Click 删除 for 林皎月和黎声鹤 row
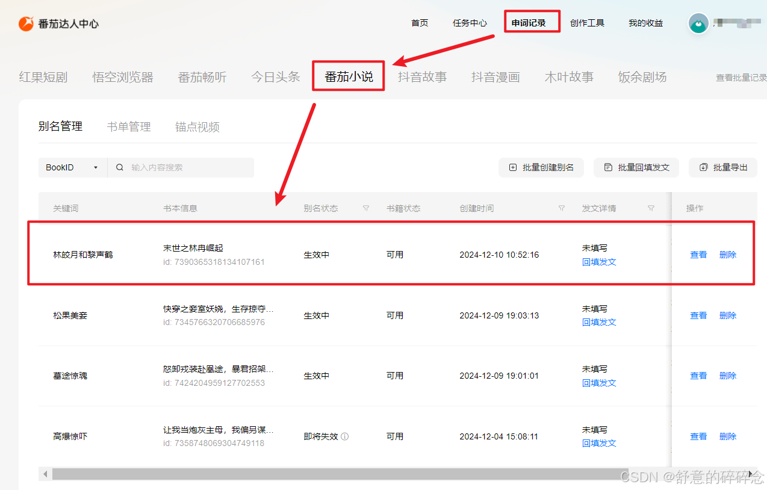The image size is (767, 490). 728,255
